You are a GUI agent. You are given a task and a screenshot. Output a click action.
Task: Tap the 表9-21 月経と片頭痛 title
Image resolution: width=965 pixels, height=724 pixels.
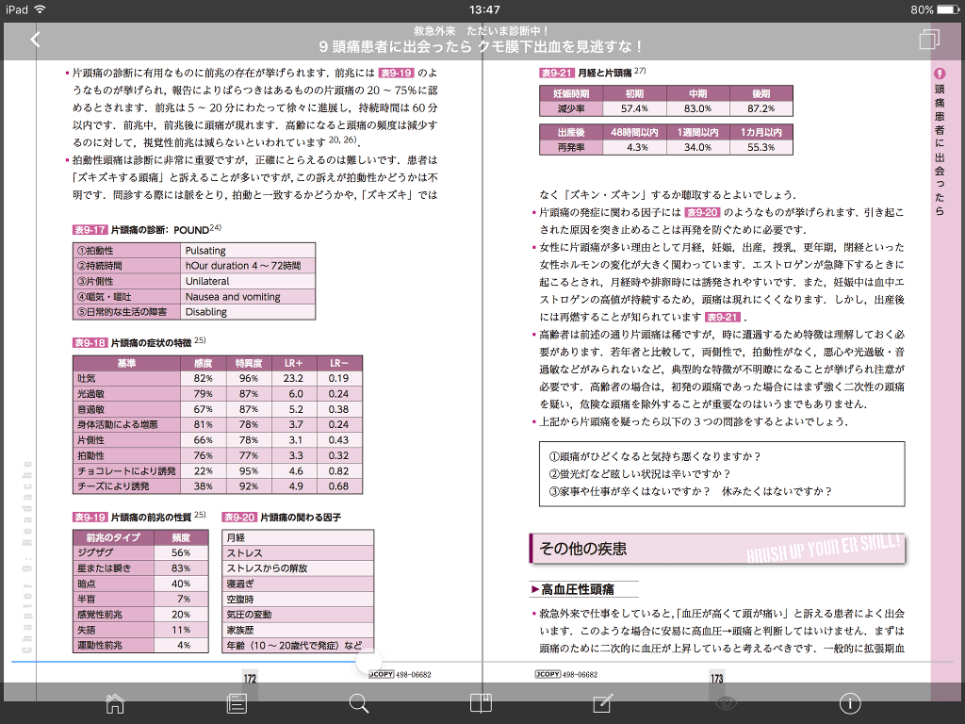tap(592, 73)
